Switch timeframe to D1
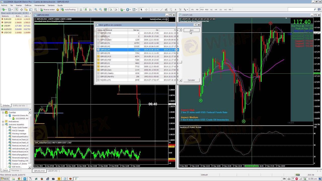 point(221,10)
